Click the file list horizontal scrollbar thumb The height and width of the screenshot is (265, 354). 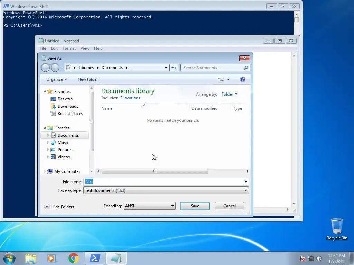coord(155,171)
